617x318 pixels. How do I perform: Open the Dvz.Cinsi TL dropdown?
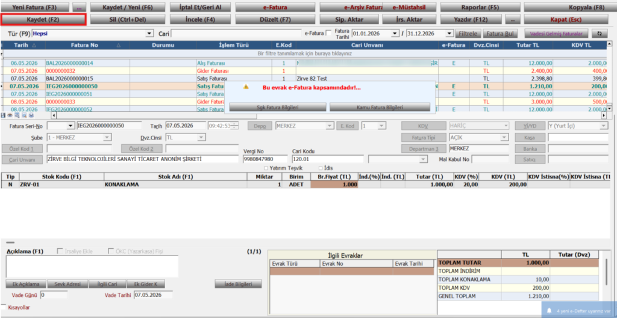click(201, 138)
